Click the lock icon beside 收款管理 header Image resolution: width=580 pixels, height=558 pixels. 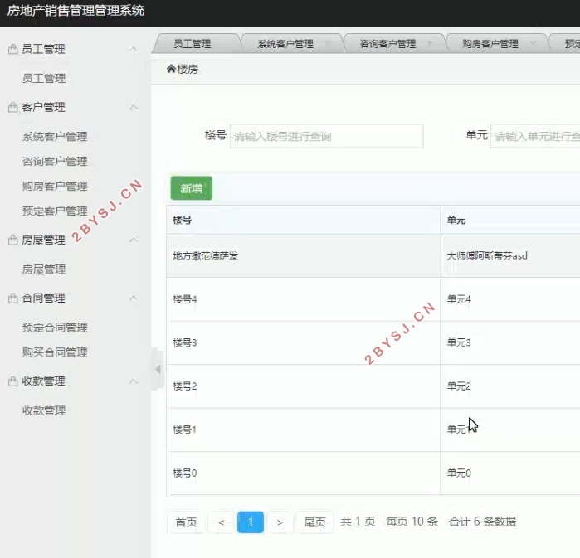[x=13, y=381]
